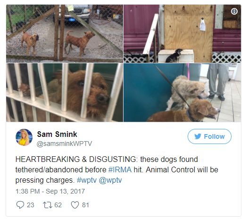Click the Twitter bird in Follow button

[198, 136]
